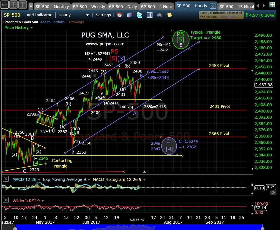This screenshot has width=280, height=230.
Task: Click the blue date range navigator bar
Action: 139,227
